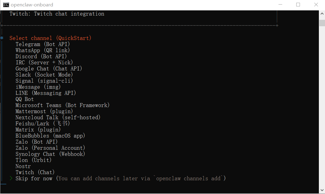This screenshot has width=325, height=194.
Task: Select the iMessage (imsg) option
Action: pos(38,87)
